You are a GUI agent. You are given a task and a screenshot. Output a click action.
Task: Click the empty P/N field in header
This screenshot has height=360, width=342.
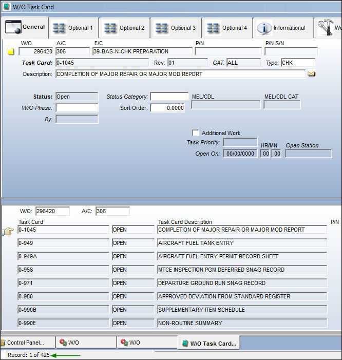[228, 51]
